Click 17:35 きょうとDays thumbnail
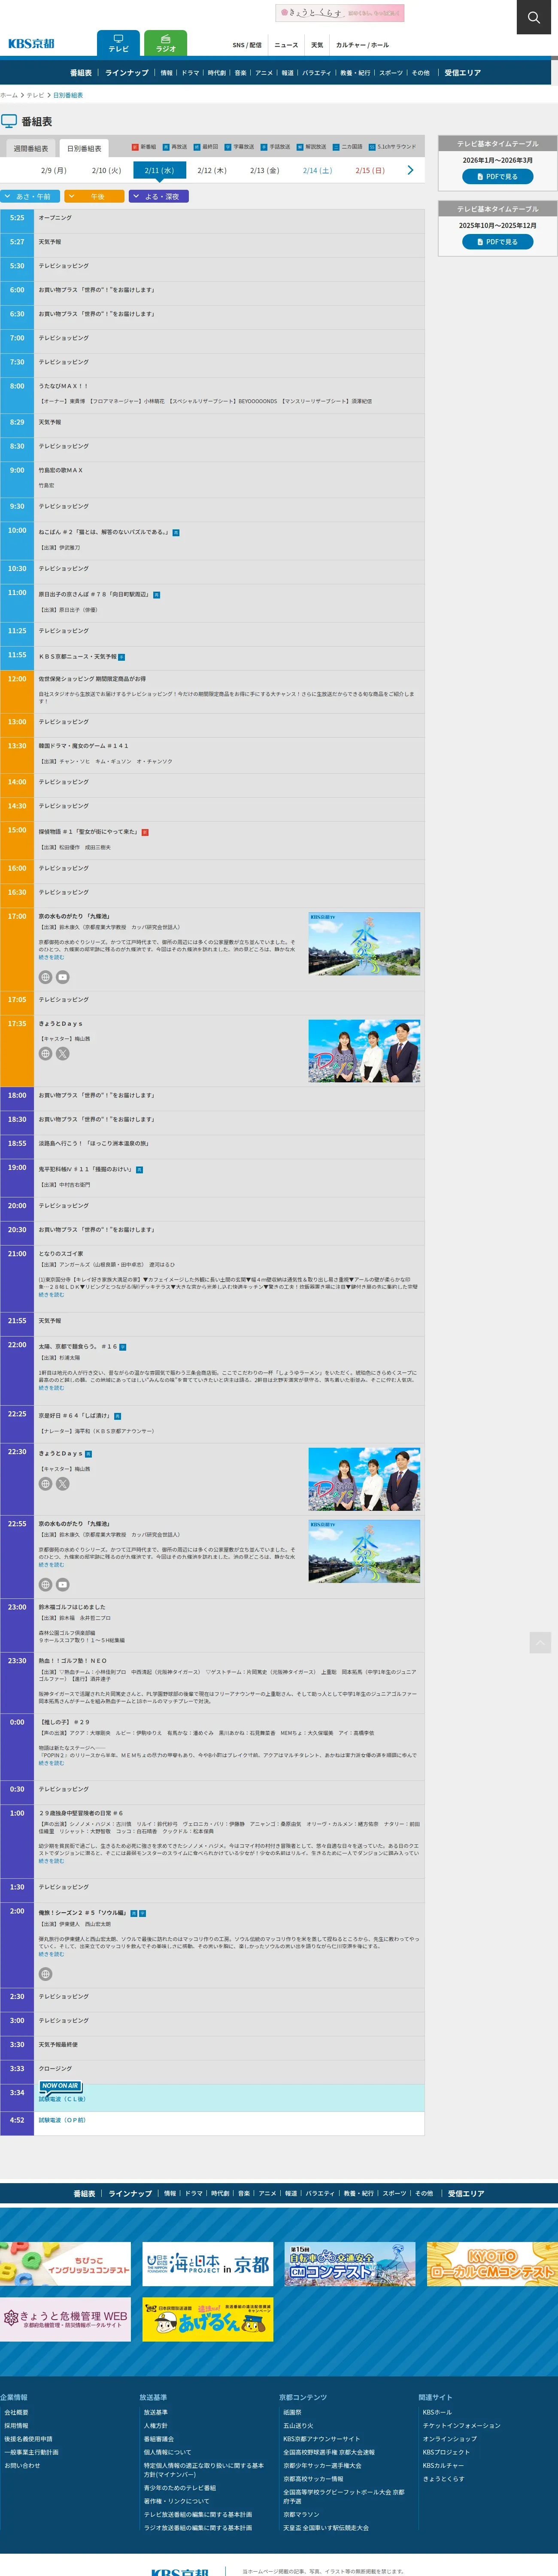This screenshot has height=2576, width=558. pyautogui.click(x=364, y=1050)
